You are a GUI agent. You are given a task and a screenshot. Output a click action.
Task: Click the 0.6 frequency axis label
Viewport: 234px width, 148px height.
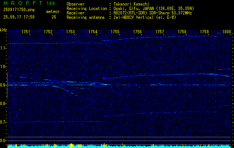point(3,141)
